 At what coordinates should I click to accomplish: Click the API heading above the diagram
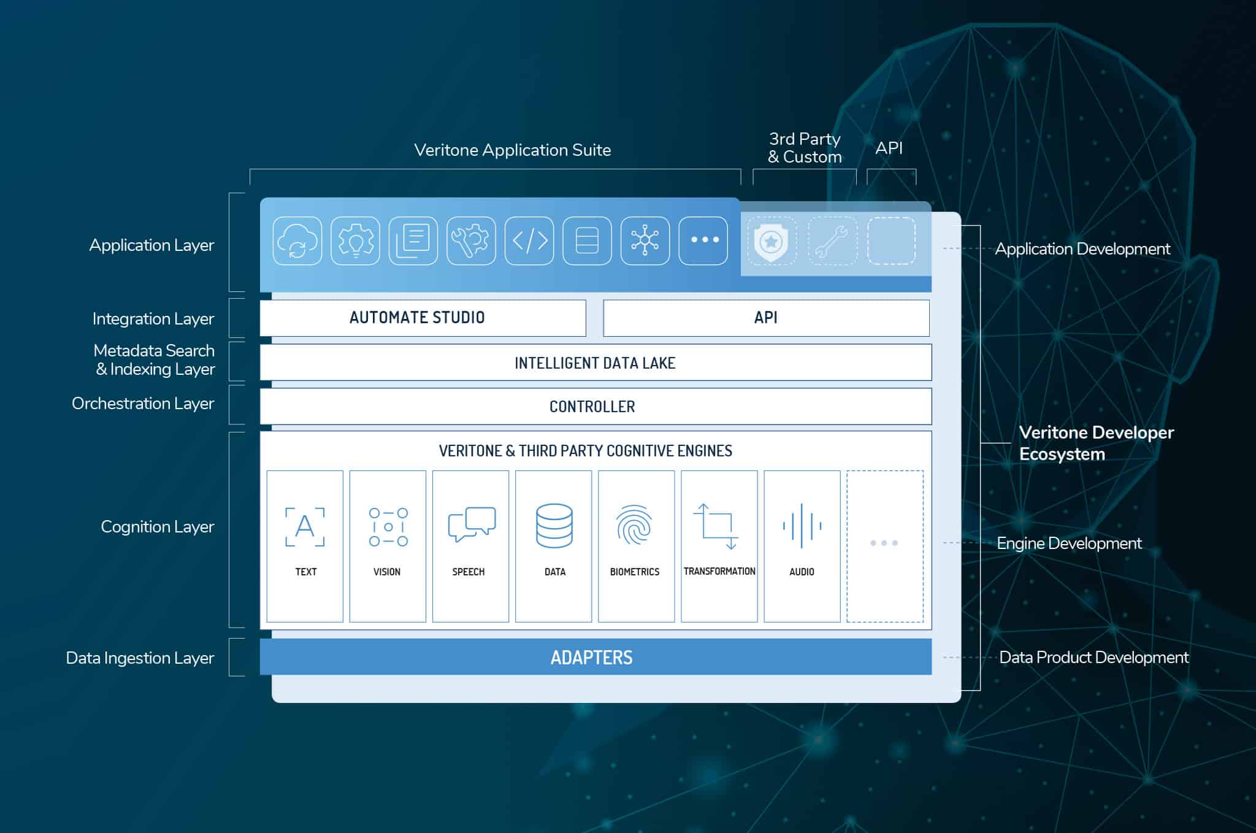click(889, 148)
